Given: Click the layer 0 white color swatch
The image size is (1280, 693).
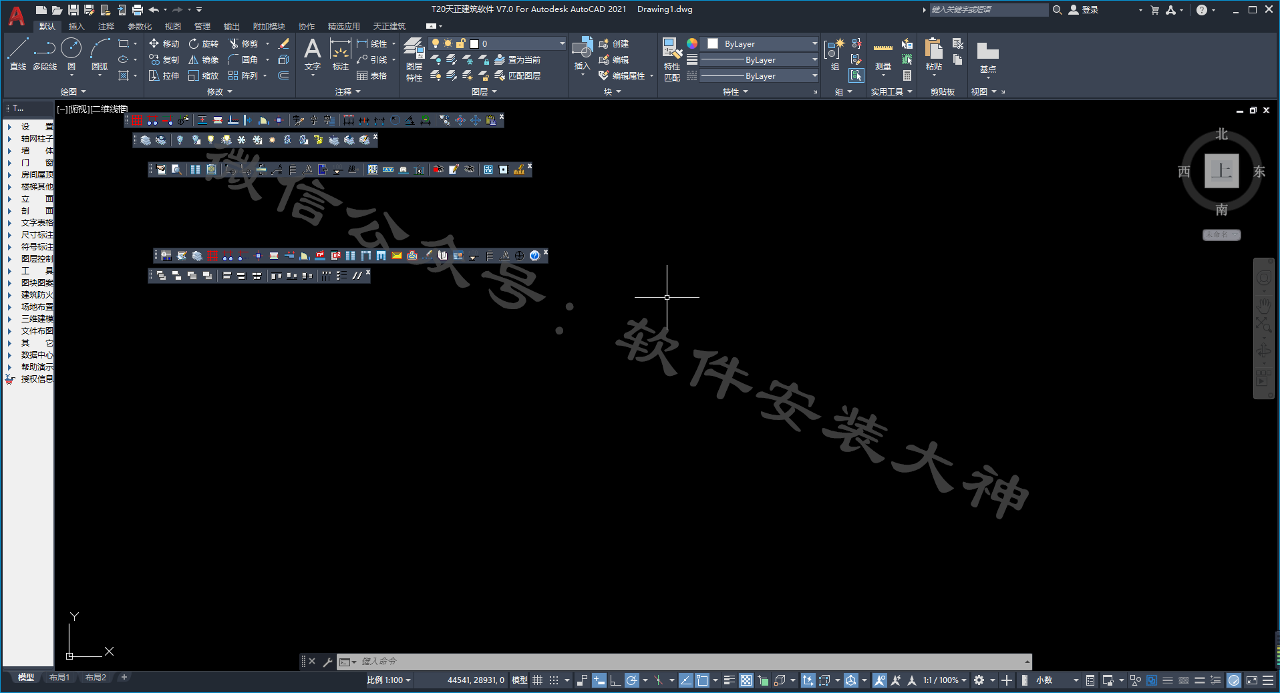Looking at the screenshot, I should (474, 43).
